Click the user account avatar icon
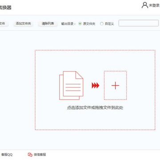This screenshot has height=160, width=160. pyautogui.click(x=145, y=5)
